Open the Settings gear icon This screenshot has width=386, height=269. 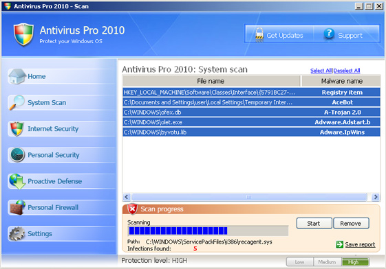click(x=17, y=233)
